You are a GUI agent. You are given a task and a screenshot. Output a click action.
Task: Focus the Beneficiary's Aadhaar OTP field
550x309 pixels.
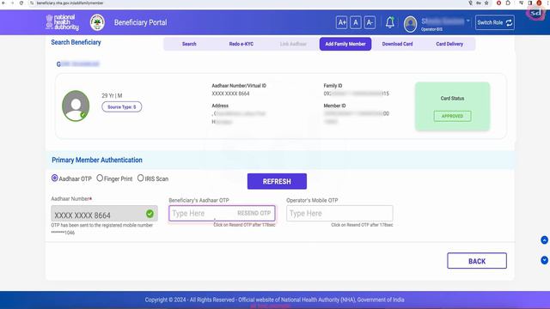coord(222,214)
